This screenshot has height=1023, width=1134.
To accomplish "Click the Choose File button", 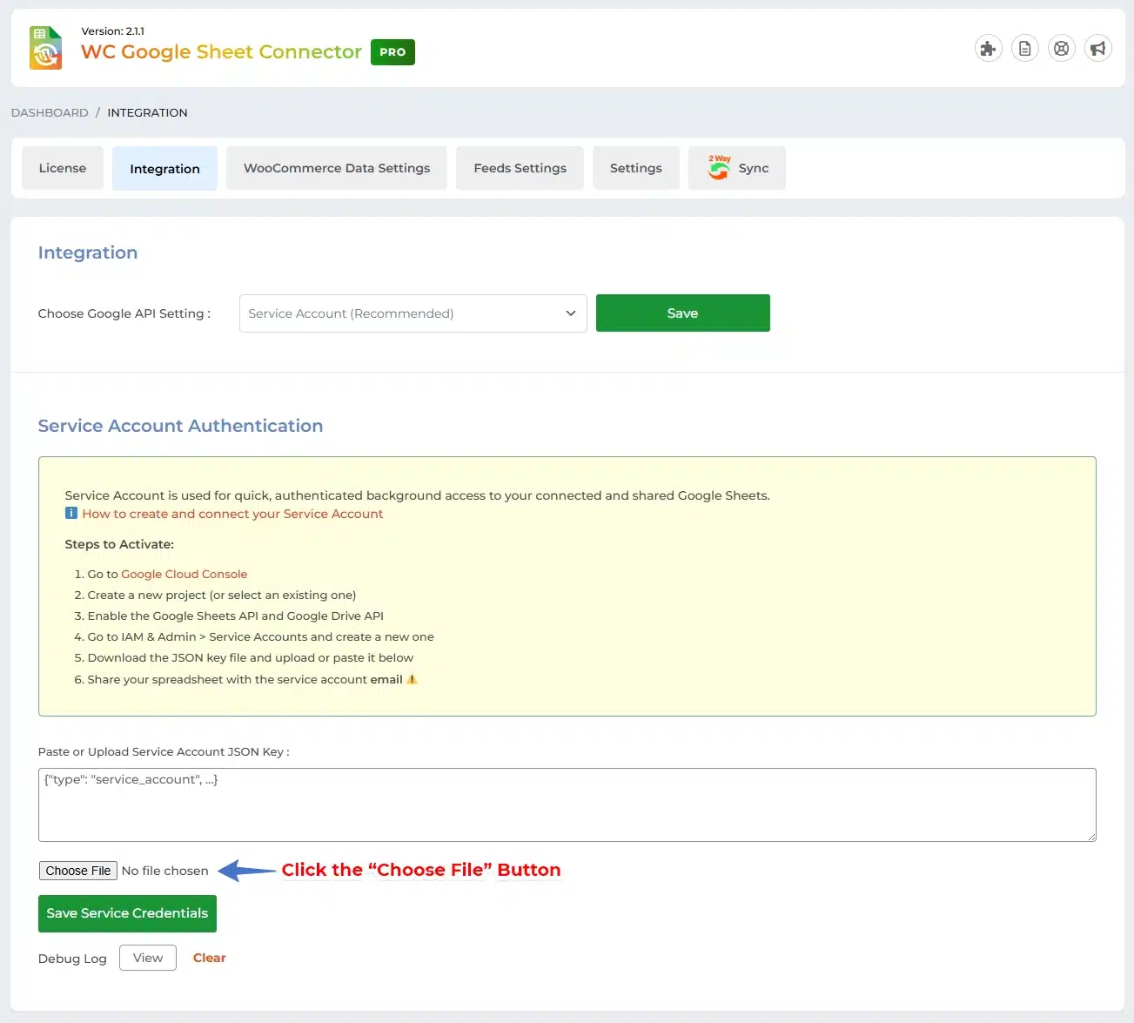I will (x=78, y=871).
